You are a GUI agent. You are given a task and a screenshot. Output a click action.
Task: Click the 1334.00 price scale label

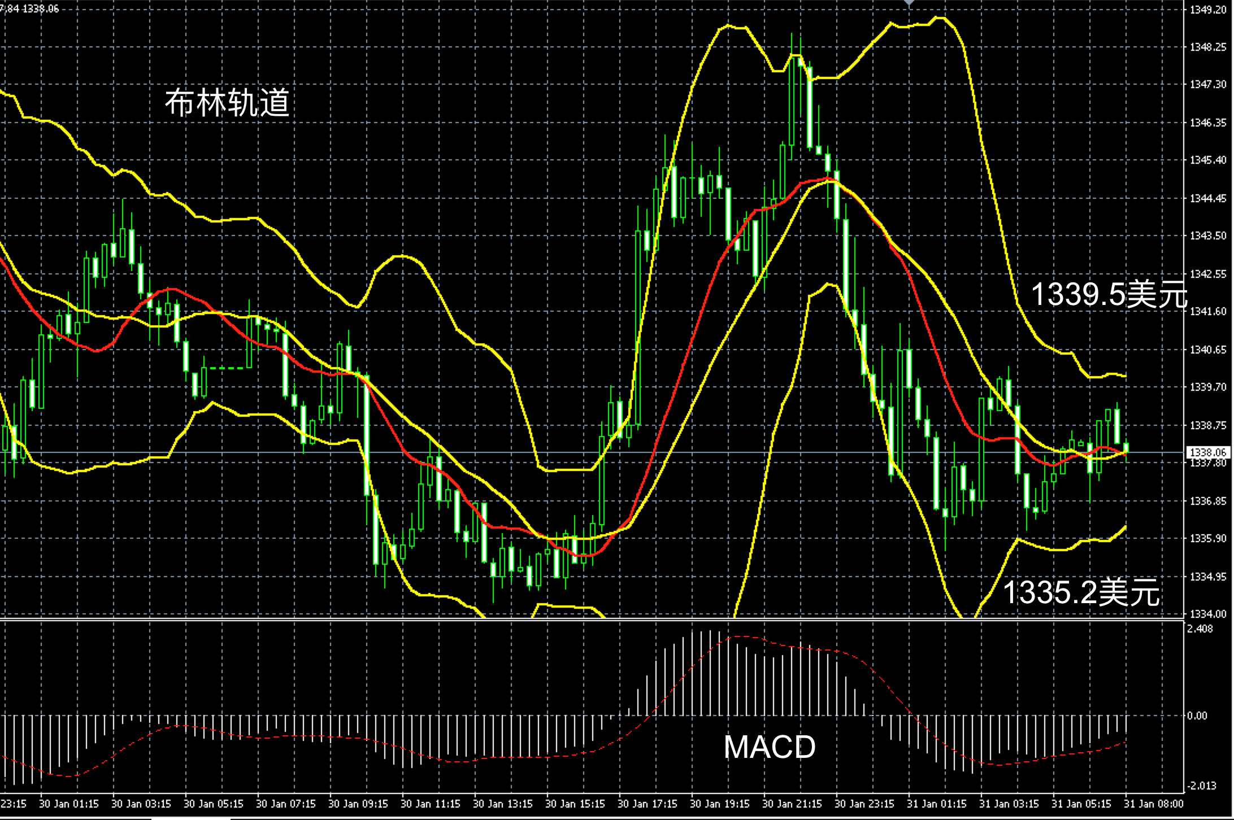click(1208, 614)
